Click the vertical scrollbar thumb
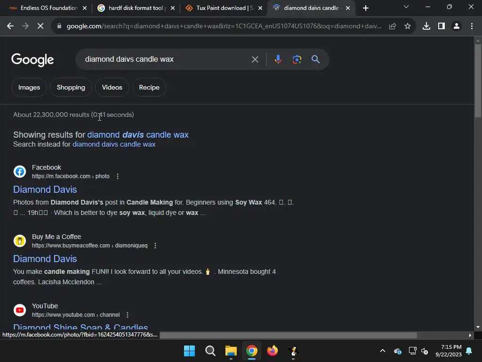482x362 pixels. tap(478, 81)
